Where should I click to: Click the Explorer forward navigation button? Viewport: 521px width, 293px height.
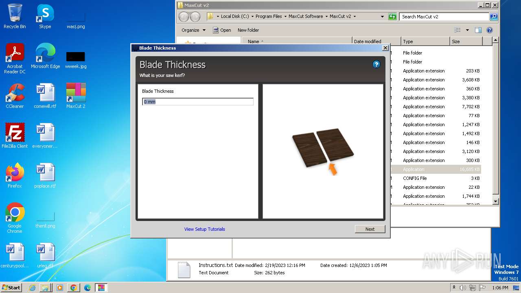point(195,17)
